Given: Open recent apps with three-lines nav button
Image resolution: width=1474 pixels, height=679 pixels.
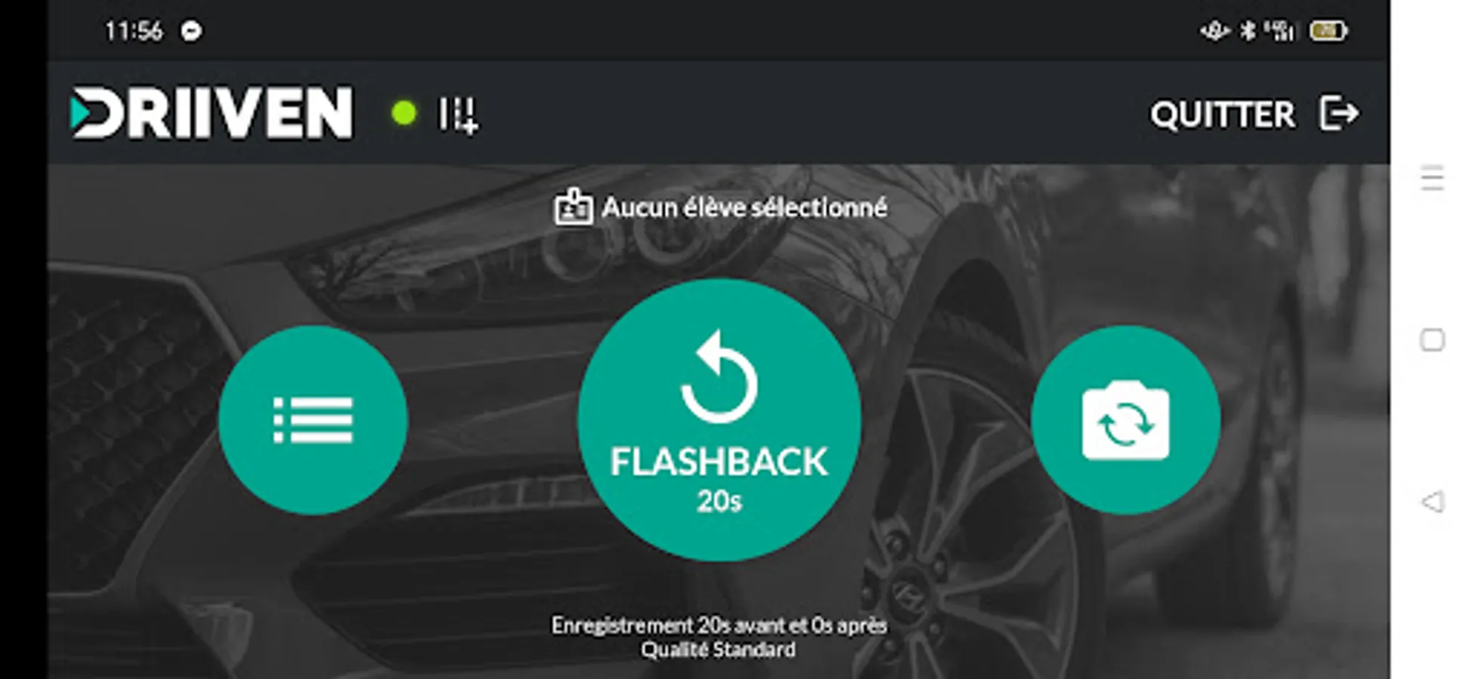Looking at the screenshot, I should click(x=1432, y=178).
